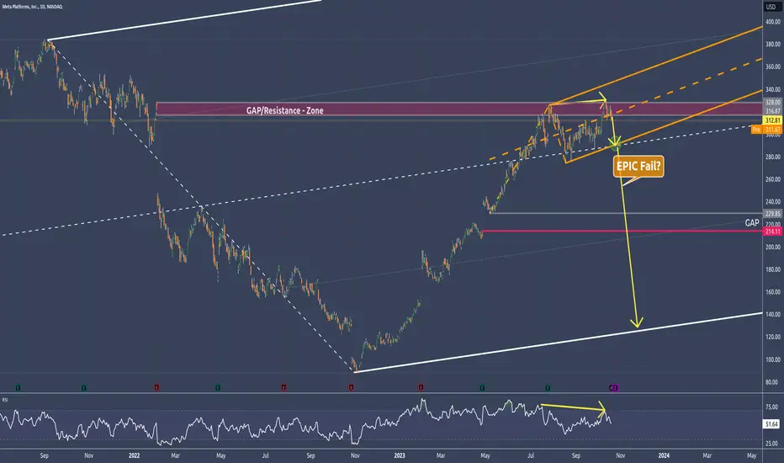
Task: Click the 400.00 price scale label
Action: [x=773, y=22]
